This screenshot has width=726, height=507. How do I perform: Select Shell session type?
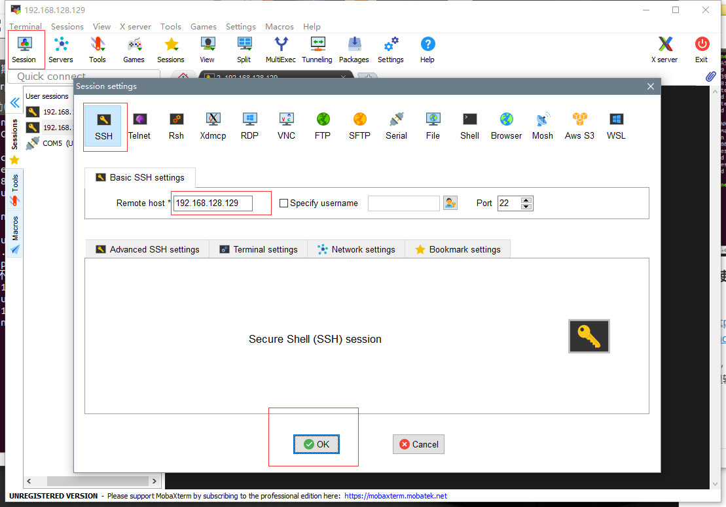click(x=469, y=126)
